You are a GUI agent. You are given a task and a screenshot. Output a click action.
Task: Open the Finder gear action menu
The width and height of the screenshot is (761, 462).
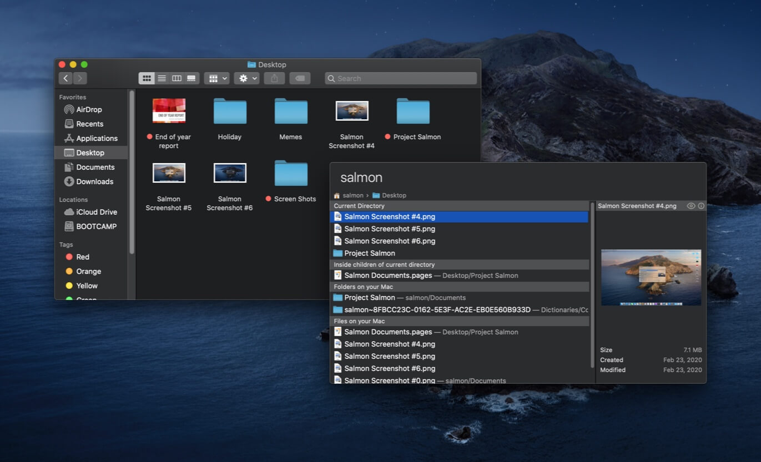click(x=247, y=78)
